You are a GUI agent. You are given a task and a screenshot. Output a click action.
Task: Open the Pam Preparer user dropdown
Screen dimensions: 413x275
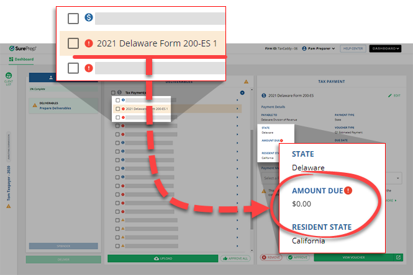point(319,48)
